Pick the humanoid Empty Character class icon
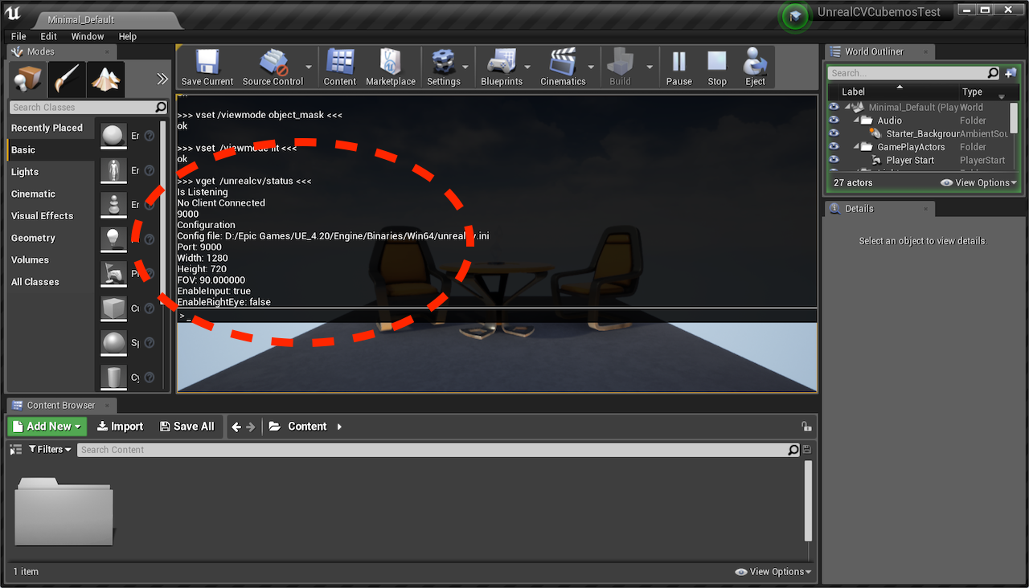 (x=113, y=170)
